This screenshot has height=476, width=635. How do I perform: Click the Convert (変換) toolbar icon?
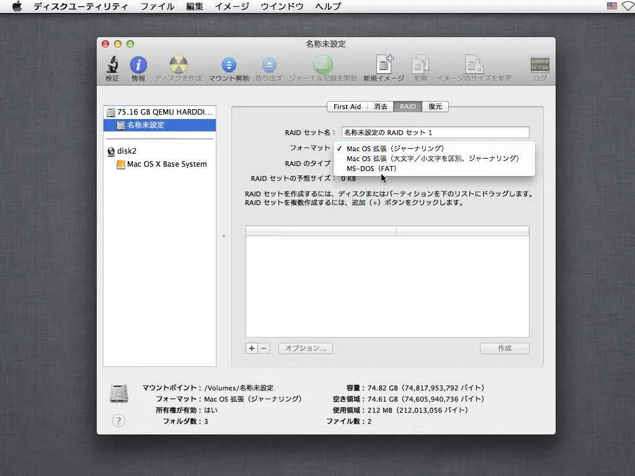pos(420,64)
